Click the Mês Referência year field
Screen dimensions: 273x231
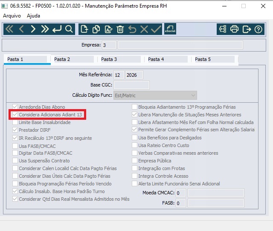pyautogui.click(x=134, y=75)
